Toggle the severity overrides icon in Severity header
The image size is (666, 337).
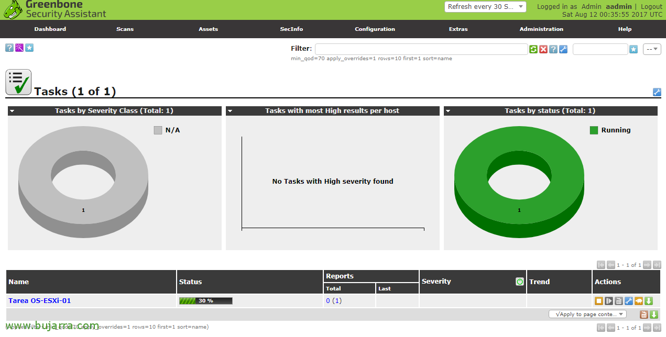[519, 282]
